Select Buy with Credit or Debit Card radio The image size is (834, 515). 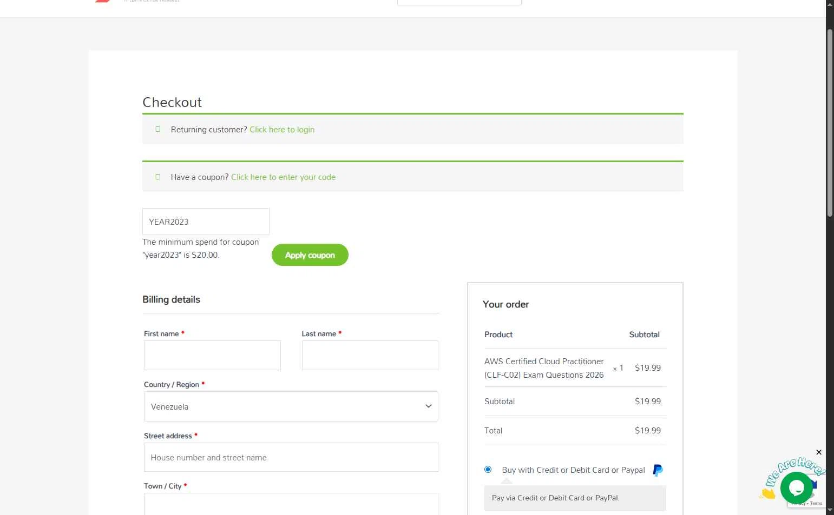(x=488, y=470)
